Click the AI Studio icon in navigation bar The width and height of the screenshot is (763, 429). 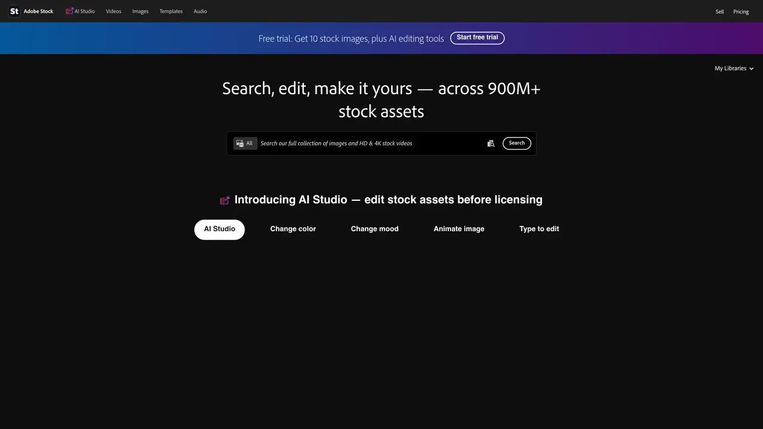(70, 11)
